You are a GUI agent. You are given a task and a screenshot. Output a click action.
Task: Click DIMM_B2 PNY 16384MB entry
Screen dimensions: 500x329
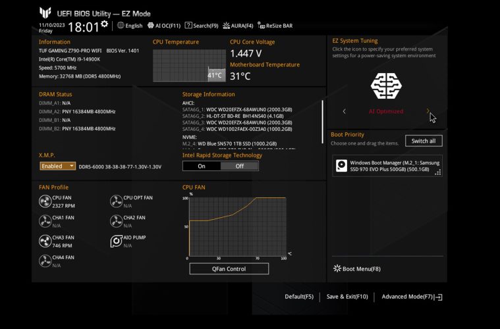(77, 129)
